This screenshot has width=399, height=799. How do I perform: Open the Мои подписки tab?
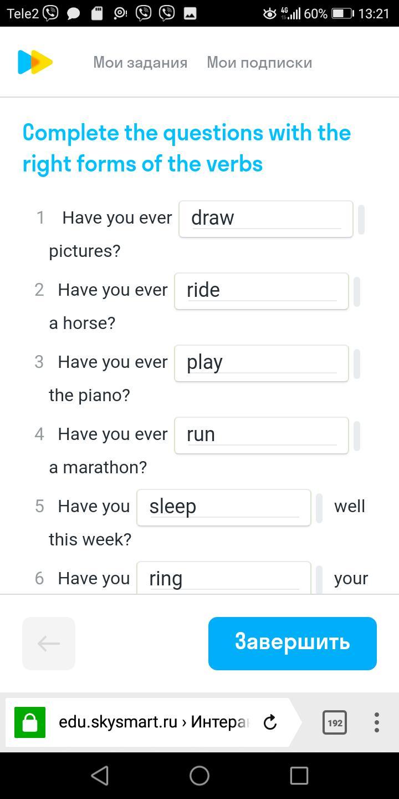coord(259,63)
